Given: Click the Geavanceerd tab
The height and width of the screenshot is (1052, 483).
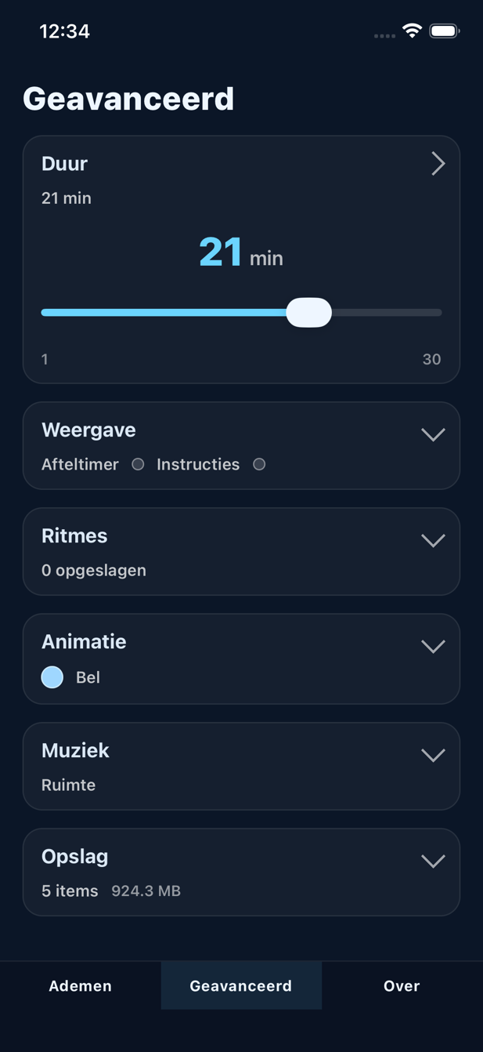Looking at the screenshot, I should [x=241, y=985].
